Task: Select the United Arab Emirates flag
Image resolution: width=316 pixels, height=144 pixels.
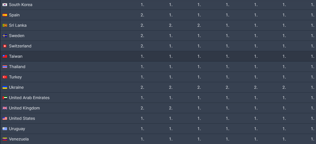Action: click(x=5, y=98)
